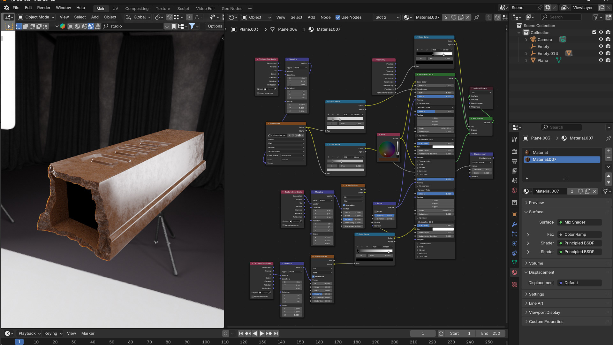
Task: Click the Options button in the viewport header
Action: pos(215,26)
